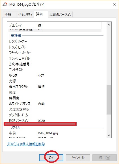This screenshot has height=164, width=119.
Task: Close the properties dialog with X
Action: [114, 5]
